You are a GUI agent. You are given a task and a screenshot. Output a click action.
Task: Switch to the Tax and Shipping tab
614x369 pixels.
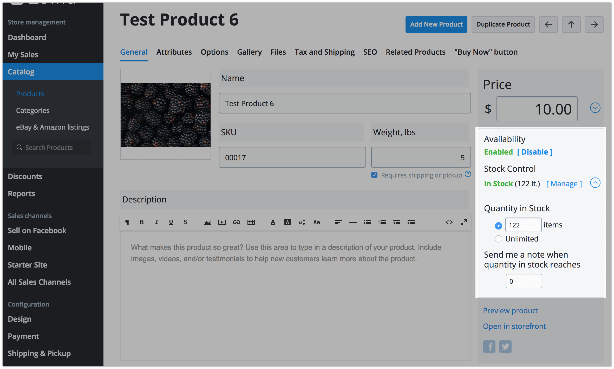[324, 52]
